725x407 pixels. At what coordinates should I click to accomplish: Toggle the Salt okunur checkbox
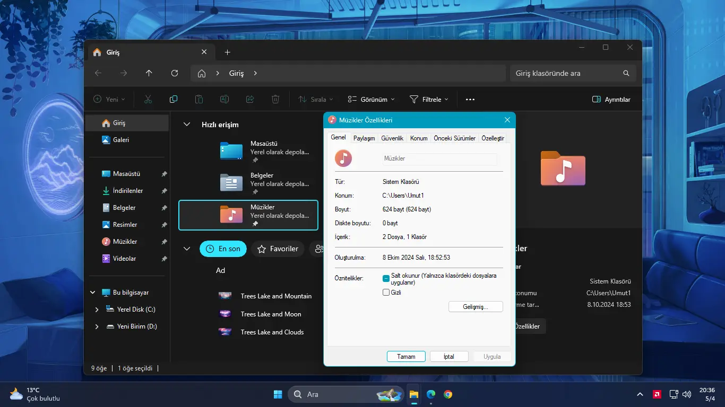pos(386,278)
